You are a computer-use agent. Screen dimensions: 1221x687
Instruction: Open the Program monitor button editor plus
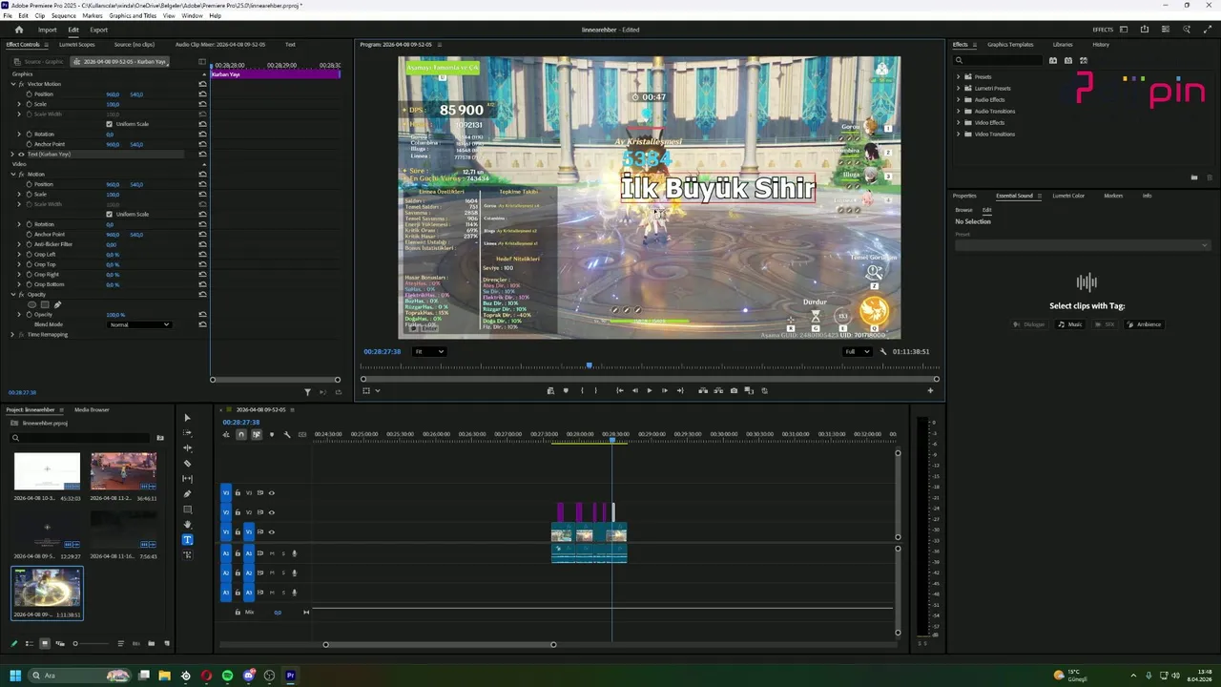coord(930,390)
